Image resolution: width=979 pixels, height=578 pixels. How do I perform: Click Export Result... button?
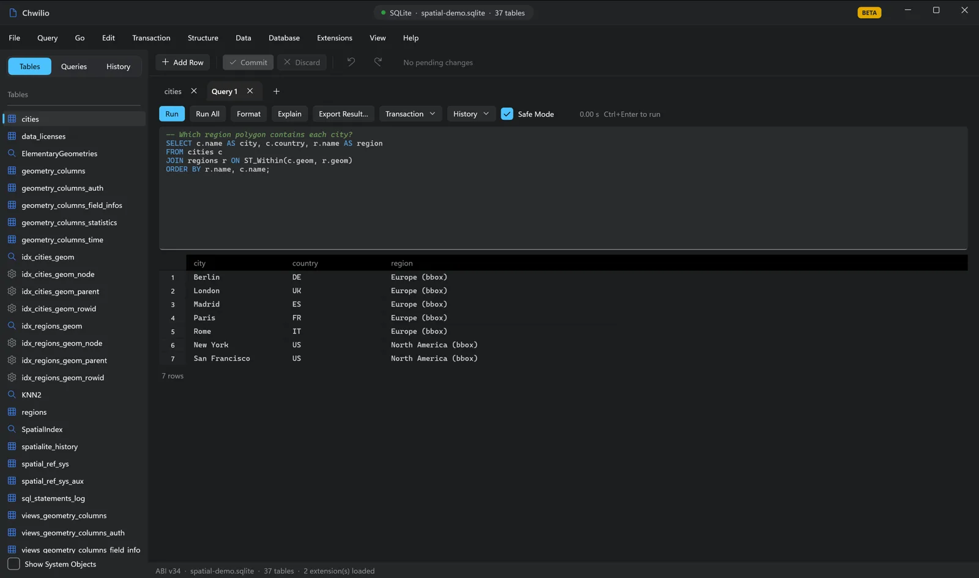343,114
